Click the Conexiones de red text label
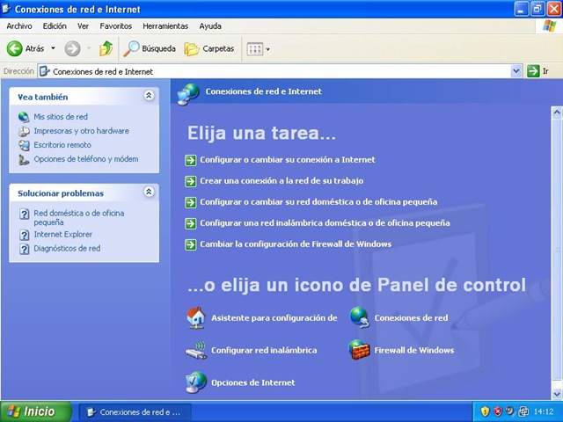Image resolution: width=563 pixels, height=422 pixels. 411,318
